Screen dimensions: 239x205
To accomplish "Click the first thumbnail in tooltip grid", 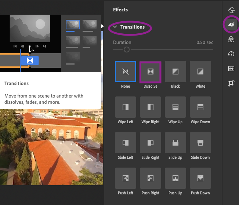I will point(72,25).
